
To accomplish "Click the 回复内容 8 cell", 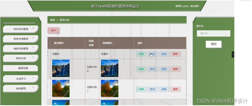I will (92, 69).
